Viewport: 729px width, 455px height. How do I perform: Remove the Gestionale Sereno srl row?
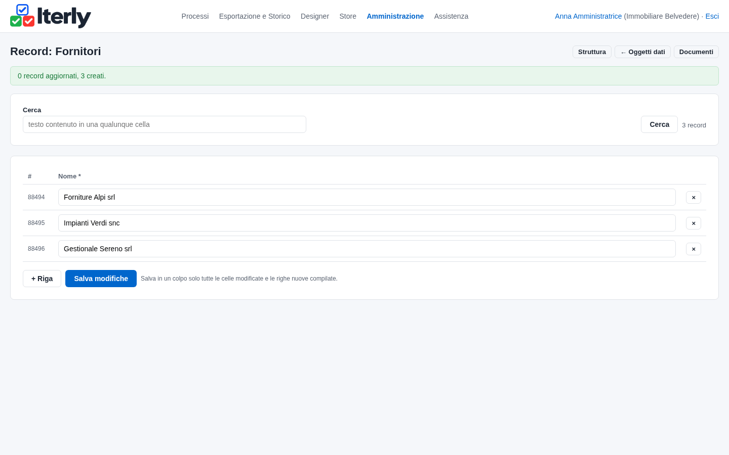click(694, 249)
